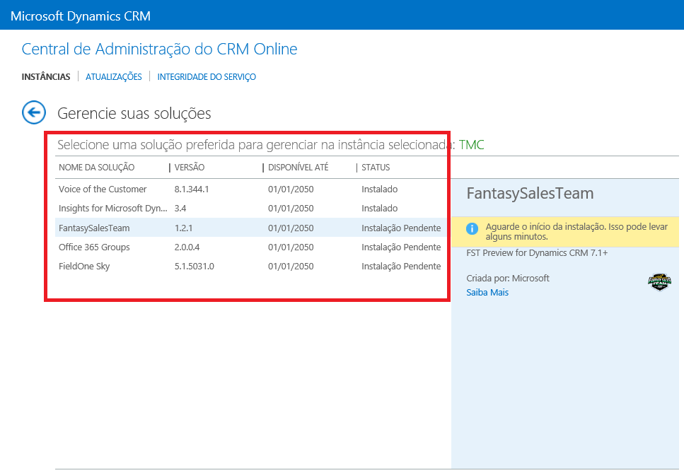Click the Saiba Mais link
Screen dimensions: 684x473
pyautogui.click(x=487, y=293)
